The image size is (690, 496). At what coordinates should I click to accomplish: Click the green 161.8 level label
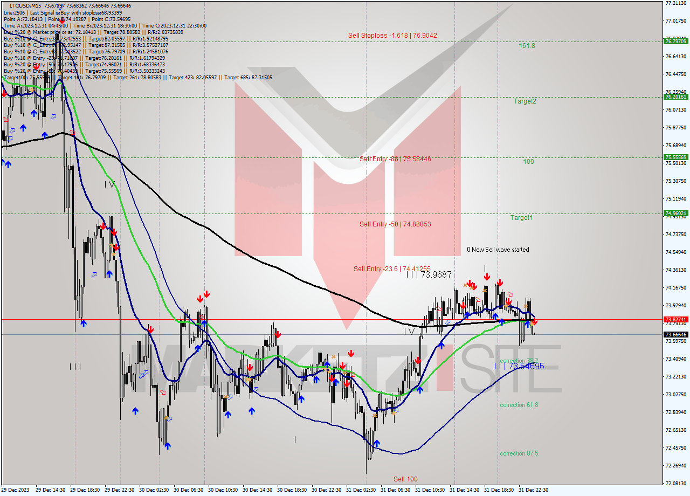[x=527, y=46]
